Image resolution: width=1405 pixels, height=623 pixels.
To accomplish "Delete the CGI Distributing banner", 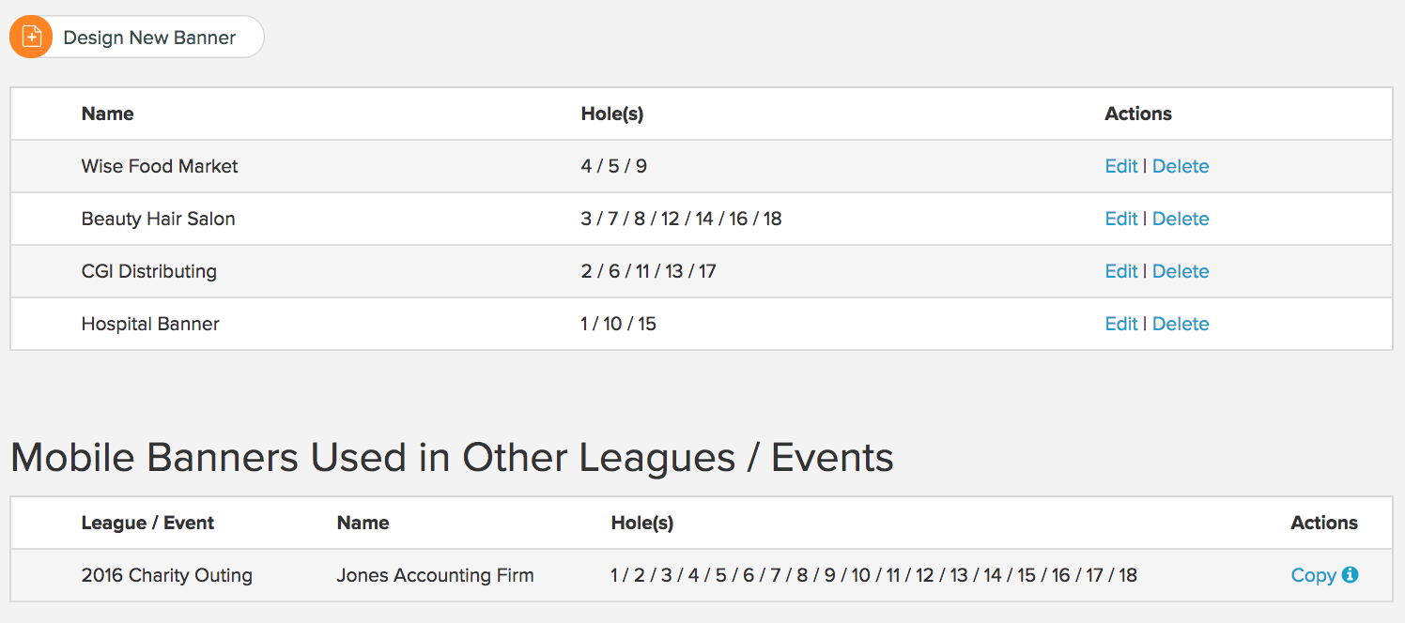I will 1181,271.
